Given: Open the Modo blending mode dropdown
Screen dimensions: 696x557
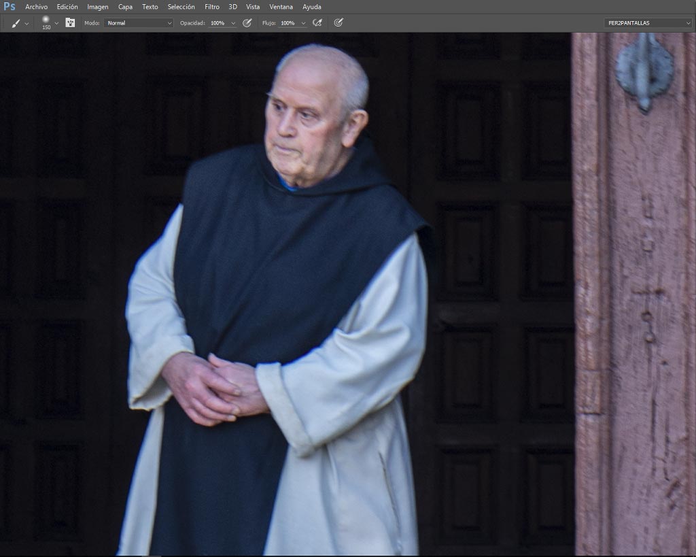Looking at the screenshot, I should 138,23.
